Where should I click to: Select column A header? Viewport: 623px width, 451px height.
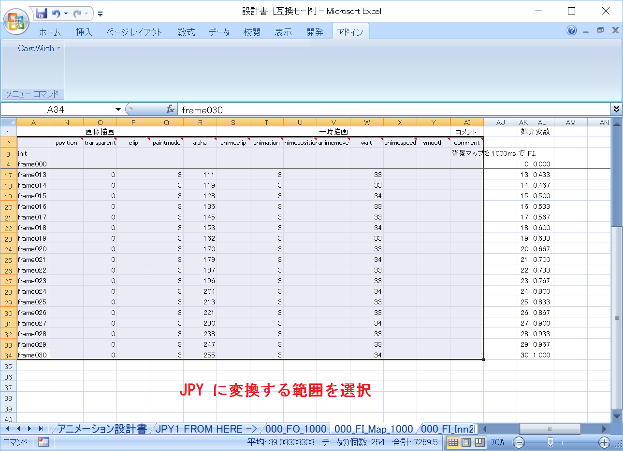pos(33,123)
